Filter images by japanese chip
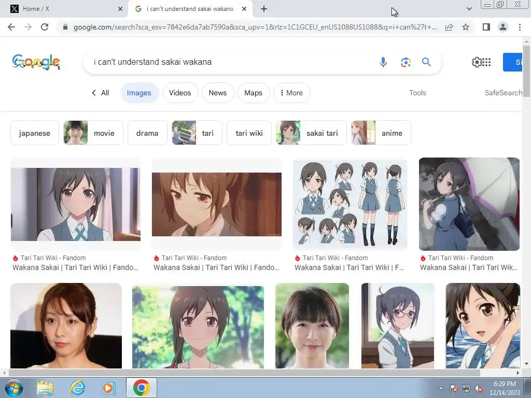 (x=35, y=133)
